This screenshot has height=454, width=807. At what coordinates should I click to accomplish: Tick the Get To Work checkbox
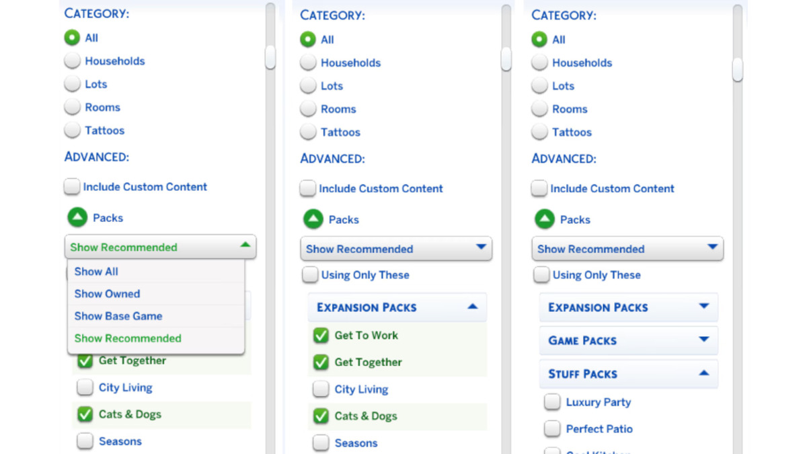321,336
